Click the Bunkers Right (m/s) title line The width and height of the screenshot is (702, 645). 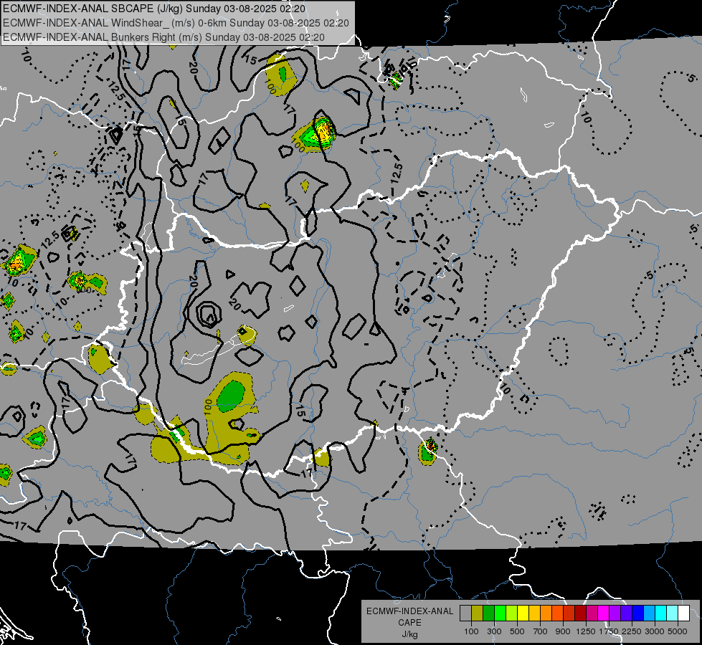click(163, 37)
